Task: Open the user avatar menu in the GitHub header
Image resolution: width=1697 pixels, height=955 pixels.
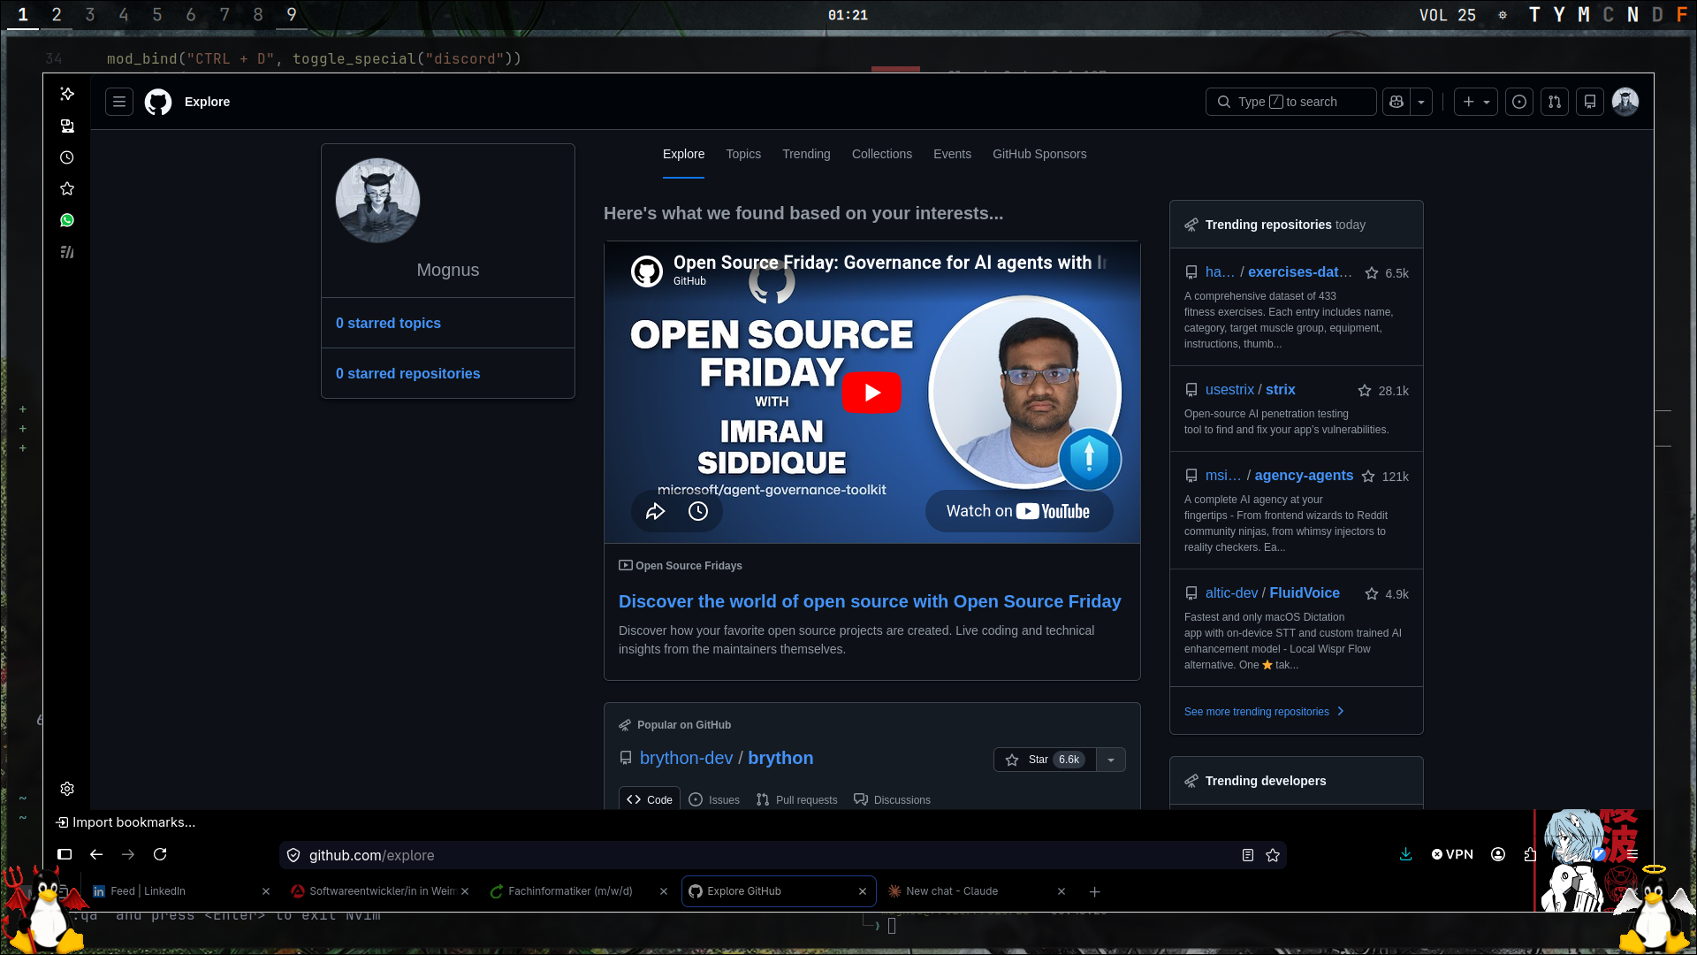Action: (x=1625, y=102)
